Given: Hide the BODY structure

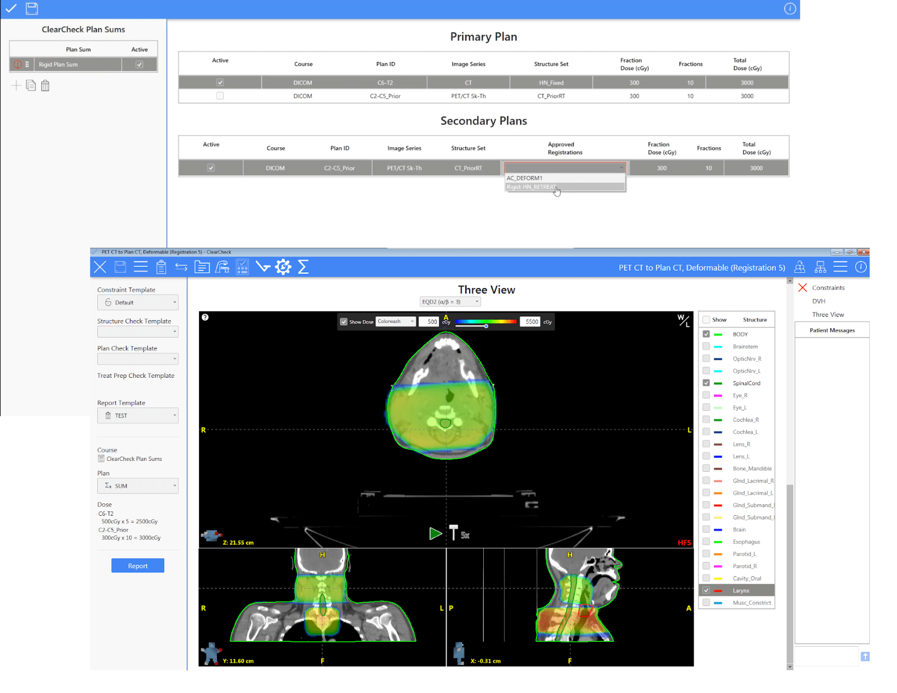Looking at the screenshot, I should (x=706, y=334).
